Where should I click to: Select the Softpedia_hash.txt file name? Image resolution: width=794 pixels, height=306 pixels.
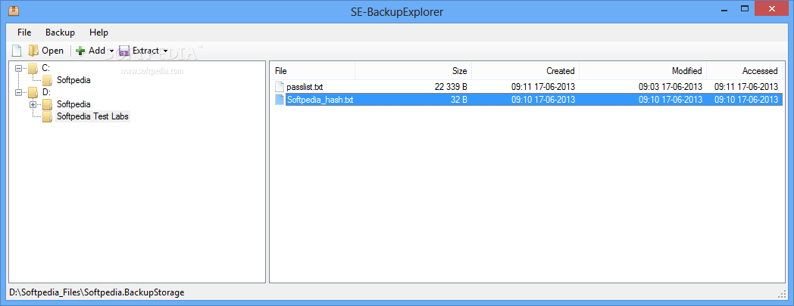click(x=320, y=100)
